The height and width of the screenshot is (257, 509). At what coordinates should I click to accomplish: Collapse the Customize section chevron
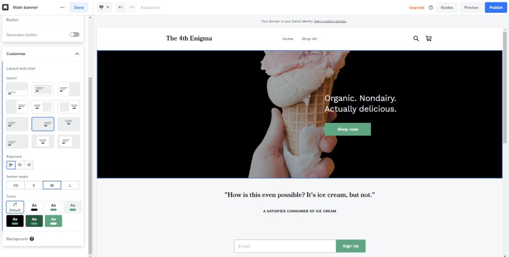click(x=77, y=54)
